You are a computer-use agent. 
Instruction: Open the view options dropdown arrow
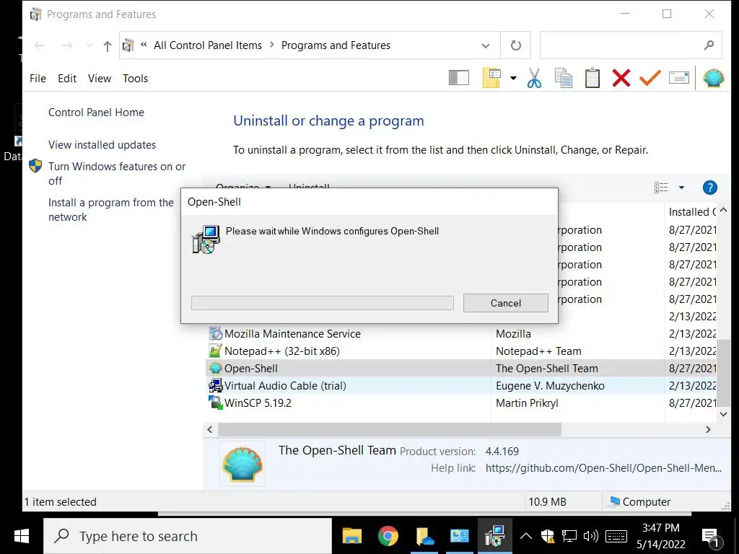tap(681, 188)
